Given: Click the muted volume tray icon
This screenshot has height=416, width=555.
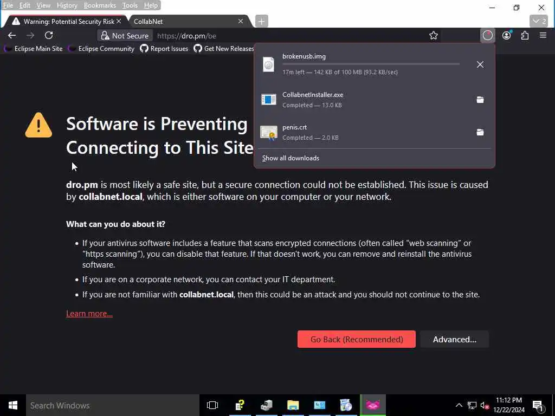Looking at the screenshot, I should [485, 405].
